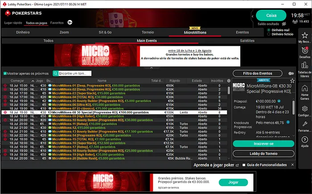Open the Desafios challenges icon
Screen dimensions: 312x194
click(304, 50)
